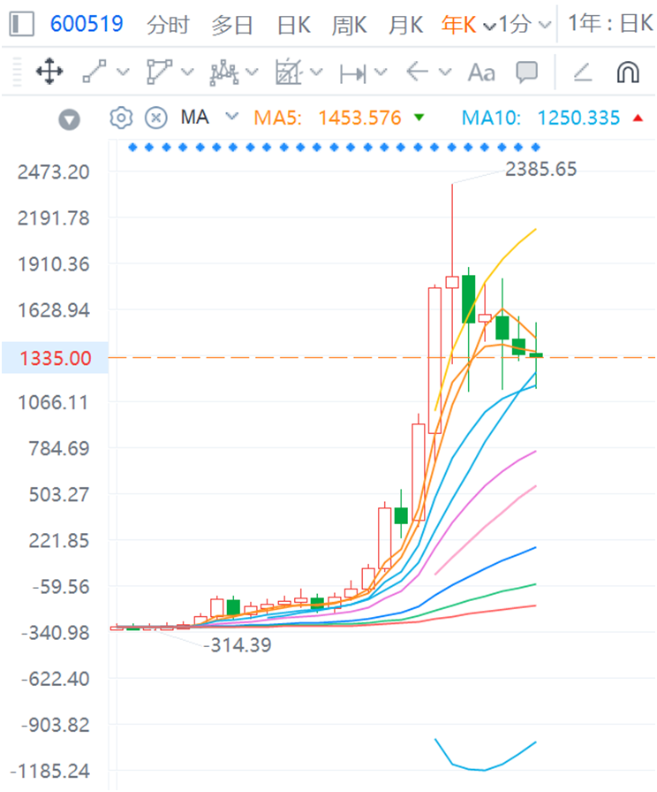The image size is (657, 792).
Task: Expand line tool options dropdown
Action: [123, 72]
